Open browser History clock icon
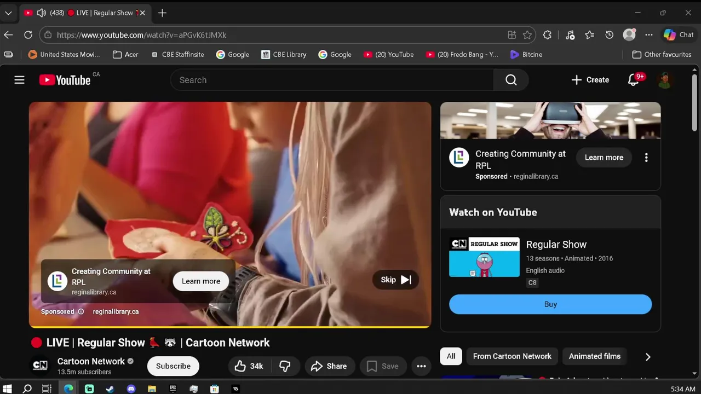Screen dimensions: 701x394 click(609, 34)
